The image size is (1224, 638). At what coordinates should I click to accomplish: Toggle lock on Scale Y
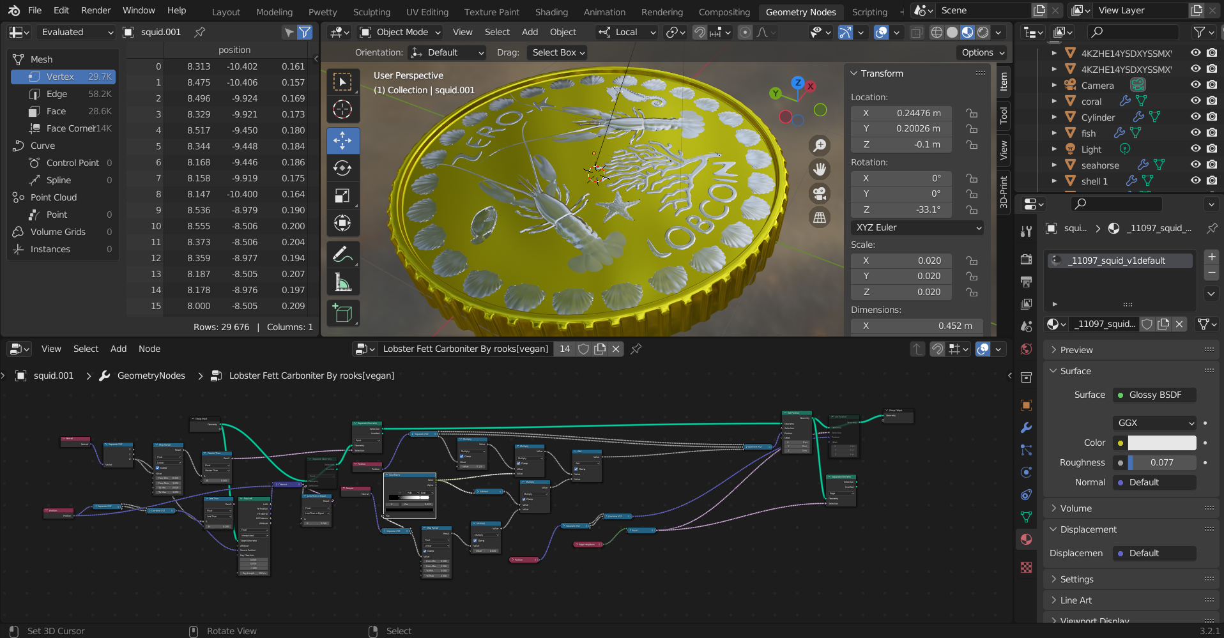pos(972,276)
